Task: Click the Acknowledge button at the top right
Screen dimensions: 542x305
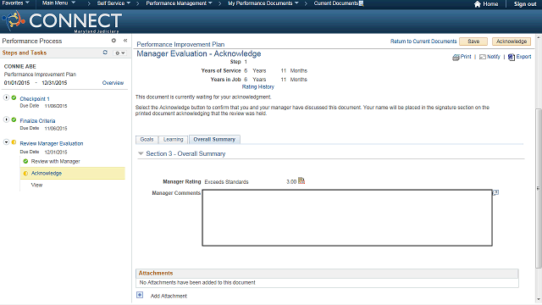Action: click(x=512, y=42)
